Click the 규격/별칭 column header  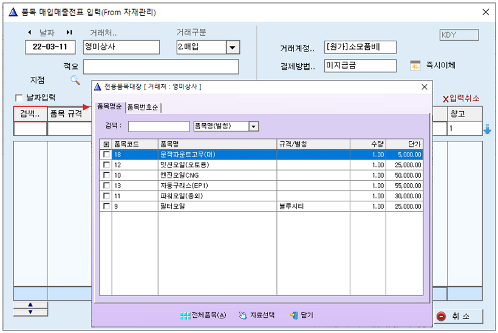click(313, 144)
